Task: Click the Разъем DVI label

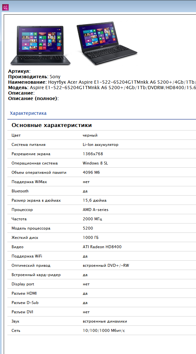Action: (x=22, y=312)
